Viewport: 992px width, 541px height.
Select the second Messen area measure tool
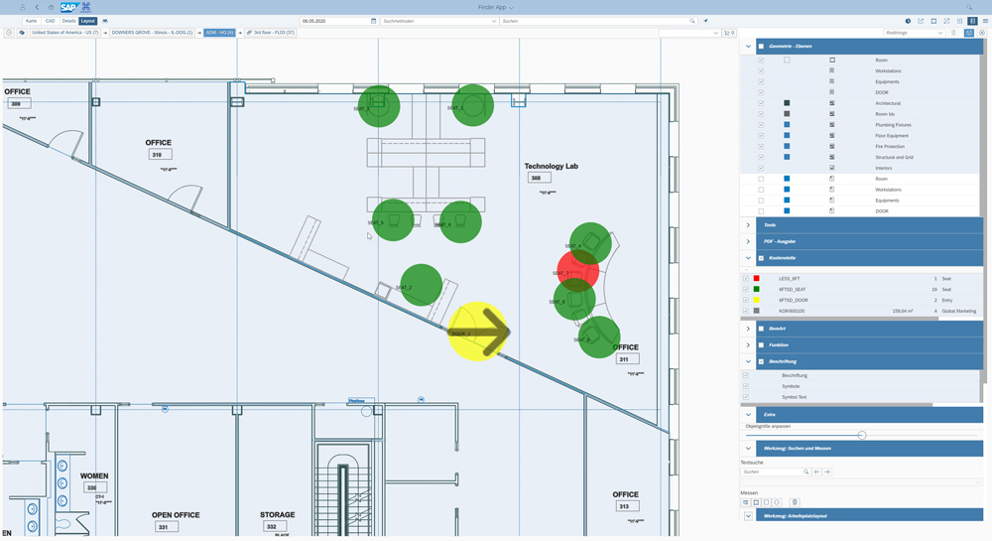[756, 502]
